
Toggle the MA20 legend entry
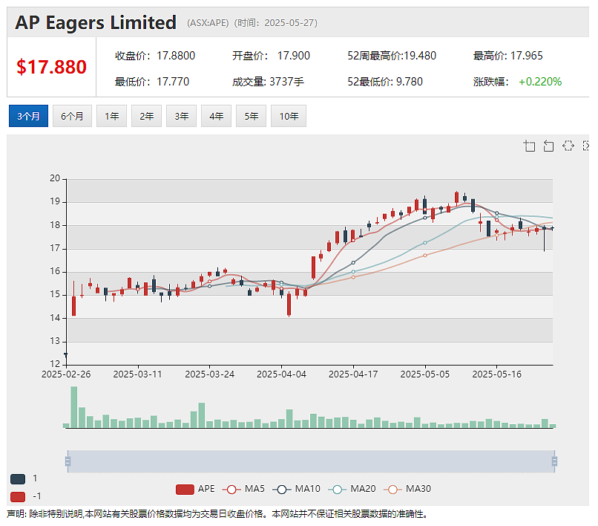pos(352,490)
